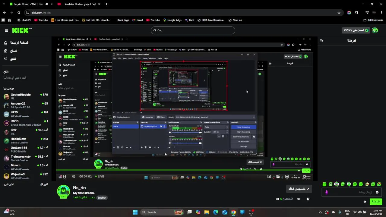Screen dimensions: 386x217
Task: Focus the Kick search box (بحث)
Action: click(193, 30)
